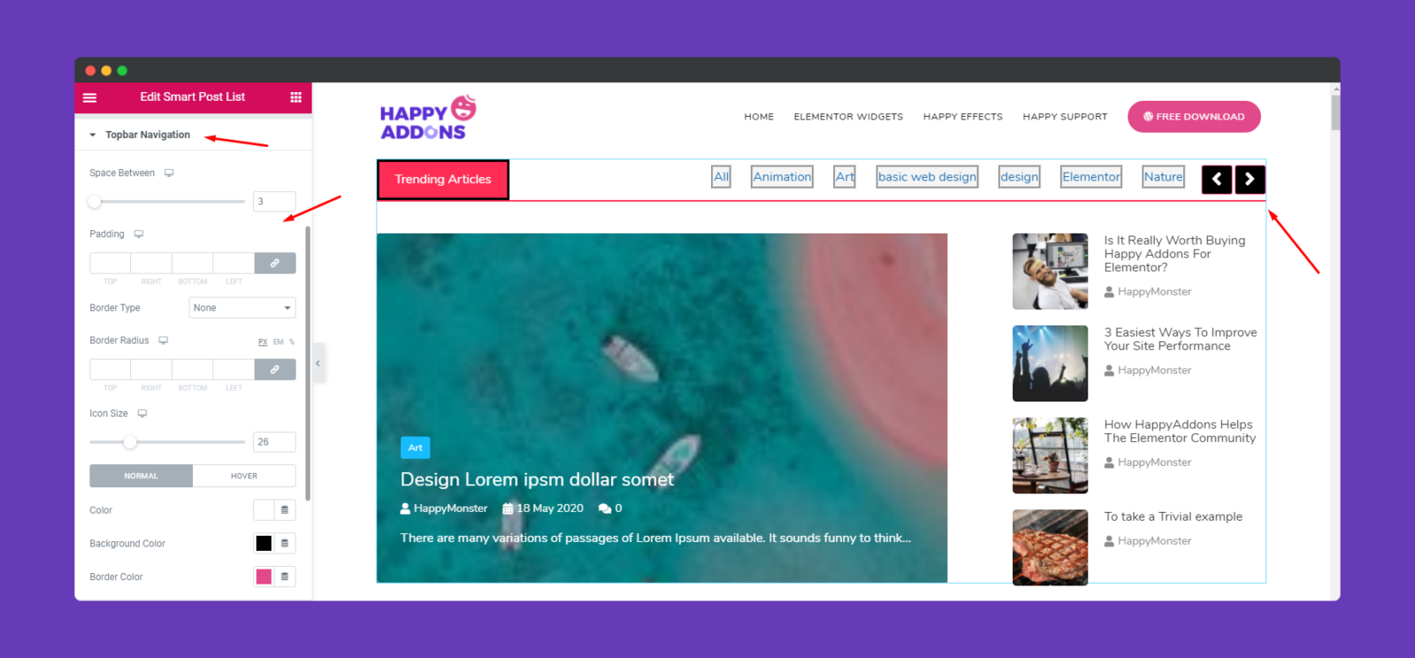The image size is (1415, 658).
Task: Click the Background Color global settings icon
Action: [285, 543]
